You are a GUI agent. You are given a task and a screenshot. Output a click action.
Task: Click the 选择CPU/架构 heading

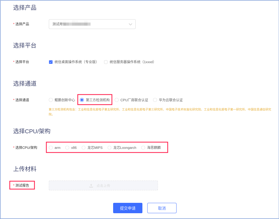coord(32,131)
